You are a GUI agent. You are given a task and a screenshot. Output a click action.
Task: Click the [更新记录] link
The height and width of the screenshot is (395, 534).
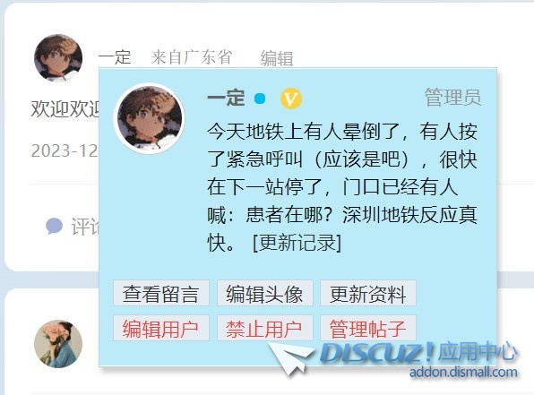pos(297,243)
